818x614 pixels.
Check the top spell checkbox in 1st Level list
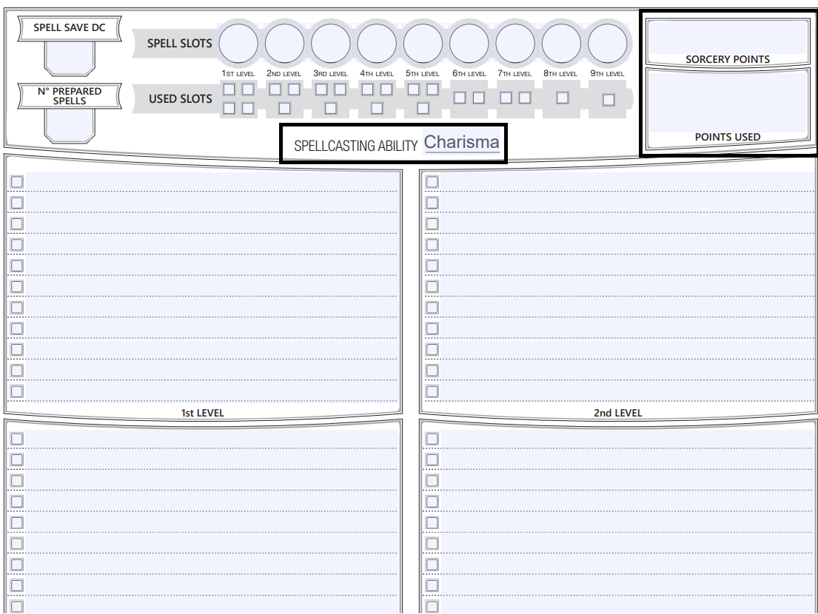[x=16, y=181]
